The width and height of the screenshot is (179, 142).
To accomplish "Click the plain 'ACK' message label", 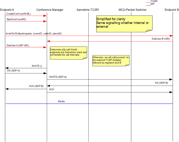I will (x=52, y=89).
